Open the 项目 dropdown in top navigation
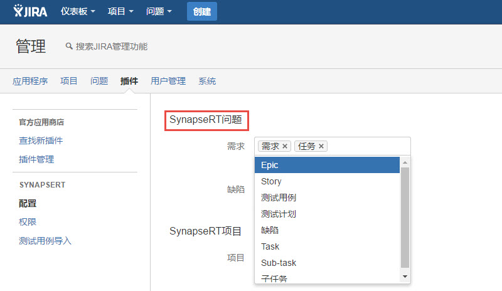 click(120, 11)
